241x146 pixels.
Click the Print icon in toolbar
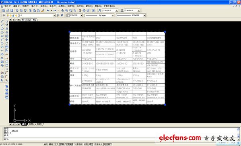pyautogui.click(x=17, y=10)
